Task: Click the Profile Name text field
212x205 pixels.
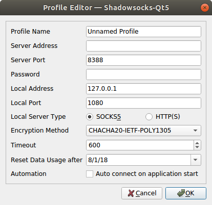Action: click(x=143, y=32)
